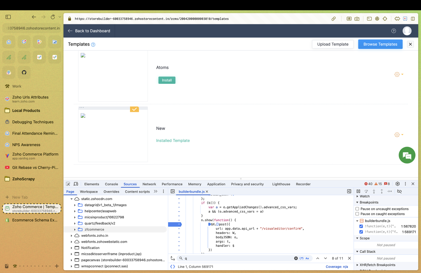Switch to the Network tab
Viewport: 421px width, 273px height.
pos(149,184)
